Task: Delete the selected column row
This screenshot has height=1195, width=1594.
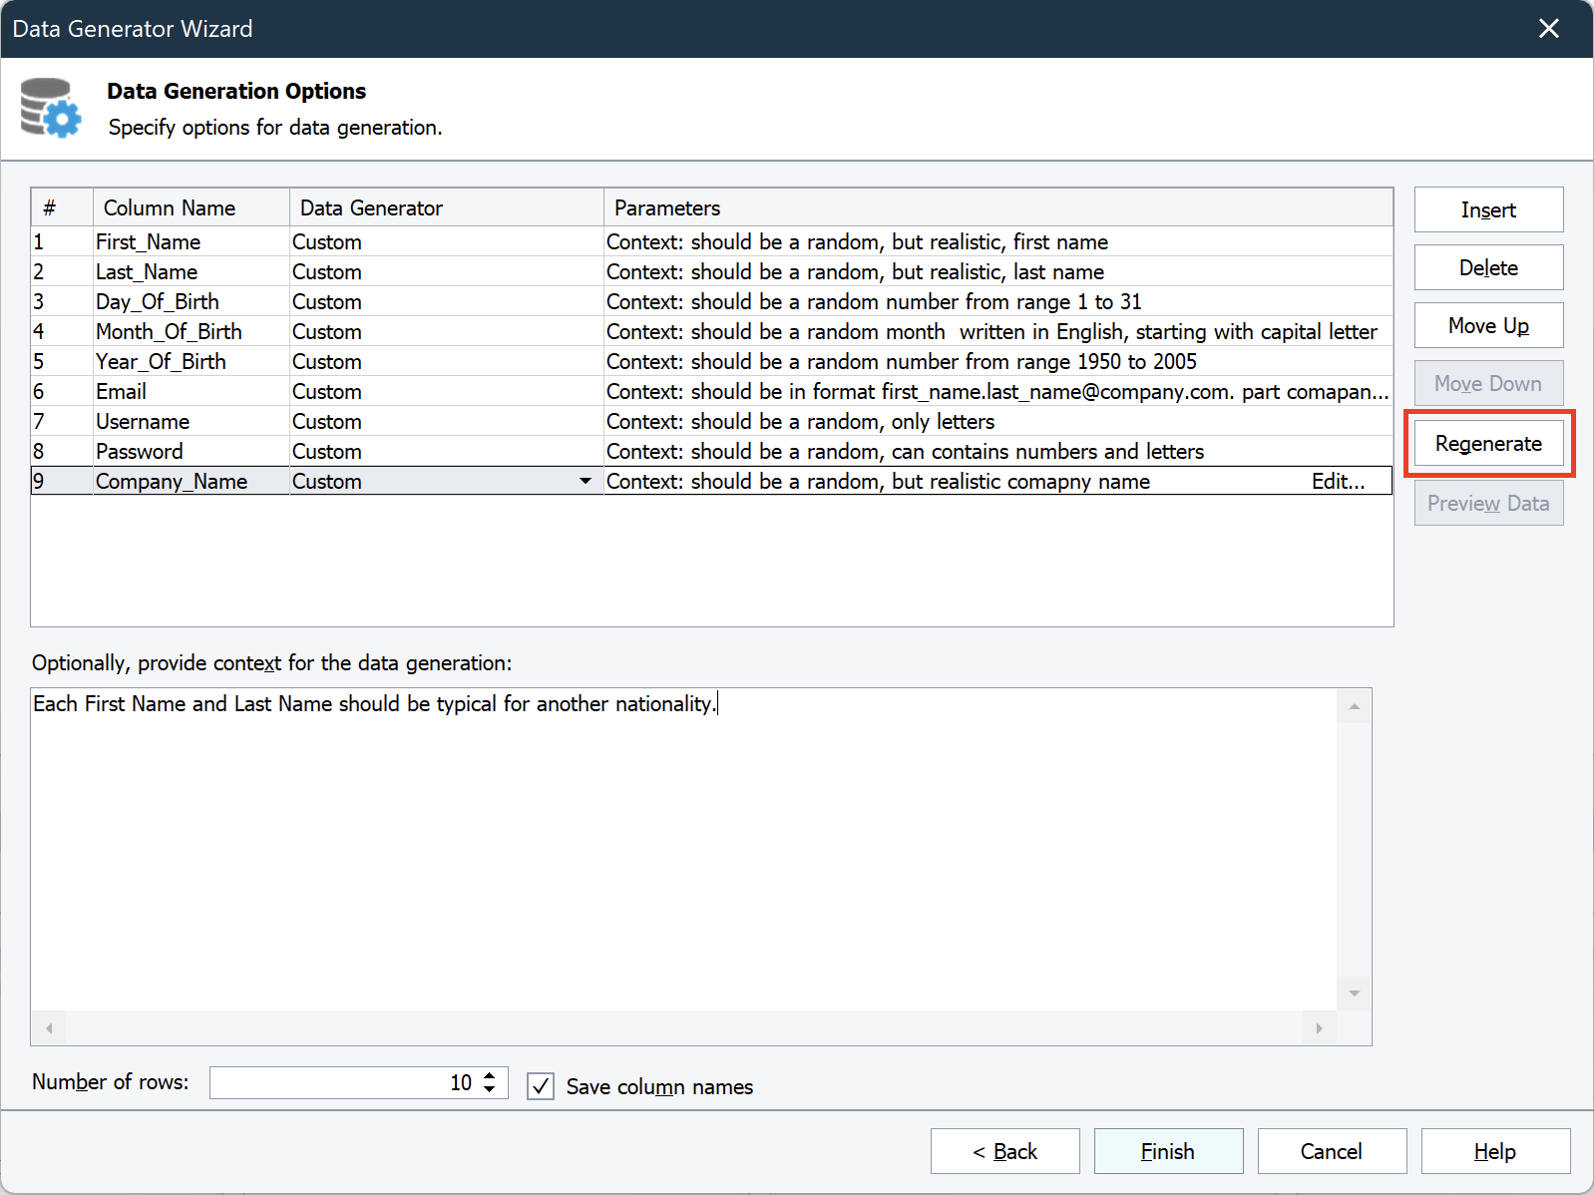Action: (1487, 268)
